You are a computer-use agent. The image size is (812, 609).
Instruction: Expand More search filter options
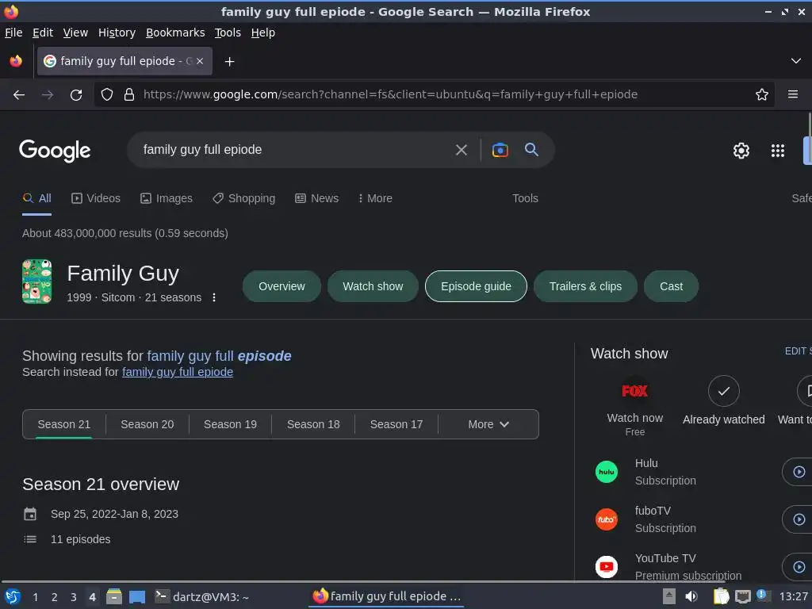click(x=375, y=198)
